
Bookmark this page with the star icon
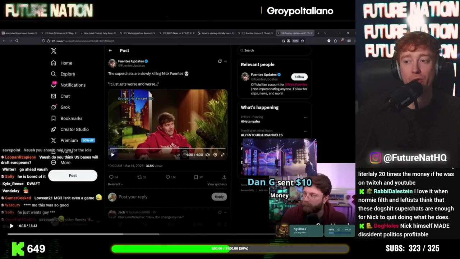click(x=302, y=41)
